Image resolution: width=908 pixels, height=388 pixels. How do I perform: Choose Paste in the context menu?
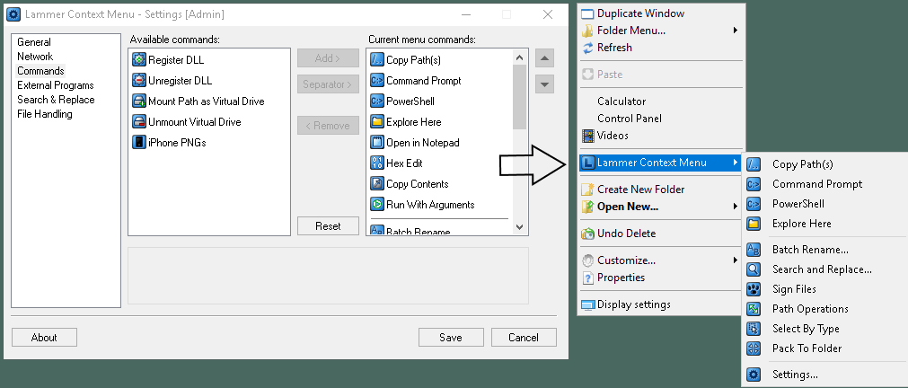point(661,75)
